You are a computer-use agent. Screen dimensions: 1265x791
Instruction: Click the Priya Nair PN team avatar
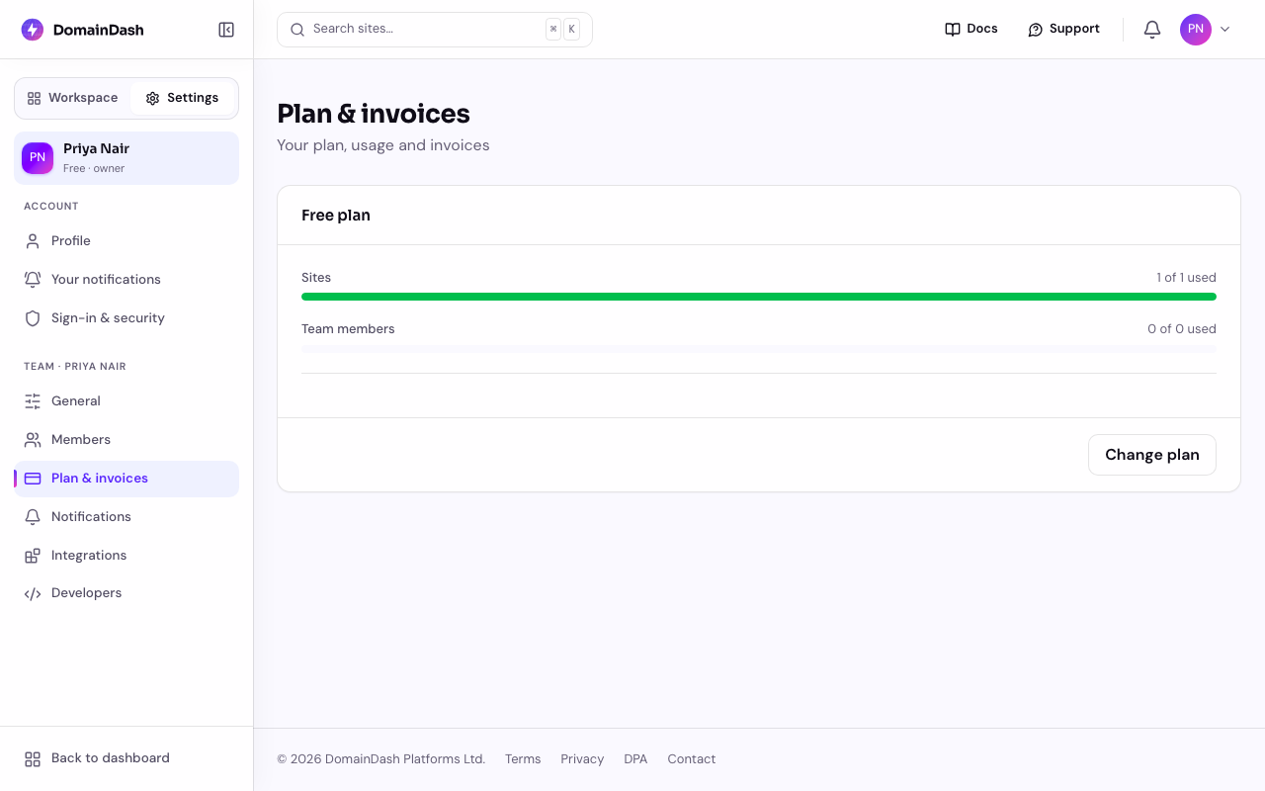(x=38, y=158)
